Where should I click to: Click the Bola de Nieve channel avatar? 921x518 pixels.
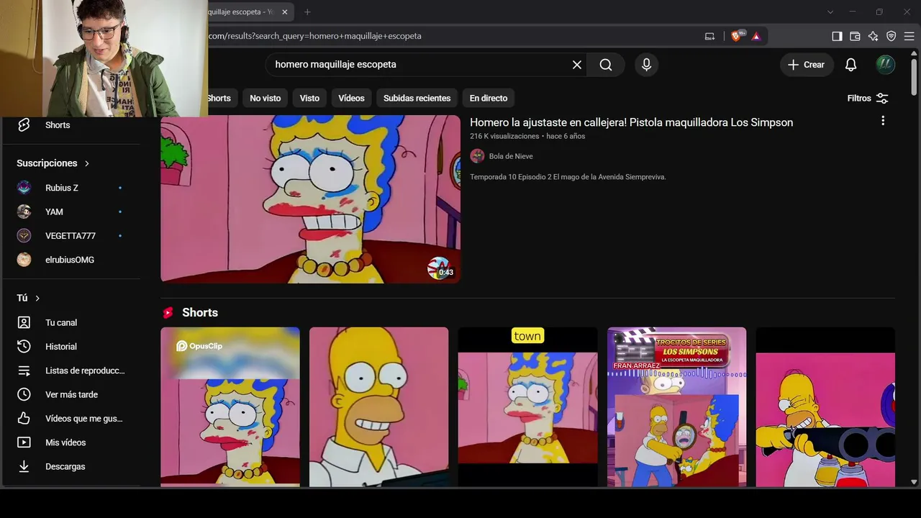click(477, 156)
